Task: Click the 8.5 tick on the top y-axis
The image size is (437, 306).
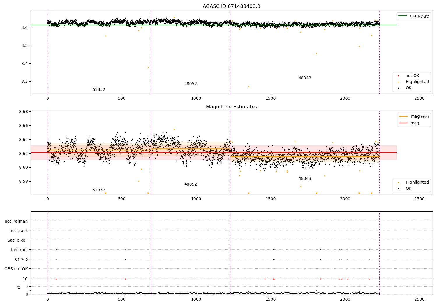Action: click(x=24, y=46)
